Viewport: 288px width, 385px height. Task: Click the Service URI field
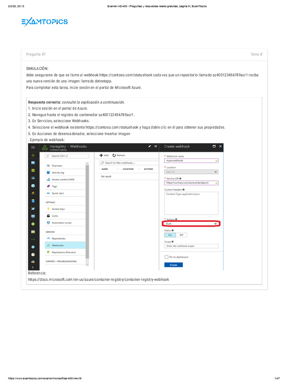(191, 183)
